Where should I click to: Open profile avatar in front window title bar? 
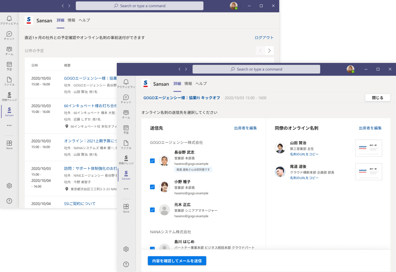click(x=351, y=69)
